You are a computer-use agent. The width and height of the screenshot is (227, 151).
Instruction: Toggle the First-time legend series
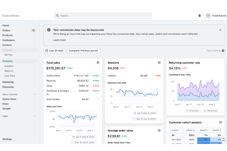coord(192,111)
